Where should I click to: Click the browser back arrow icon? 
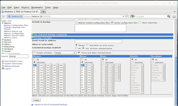click(3, 16)
